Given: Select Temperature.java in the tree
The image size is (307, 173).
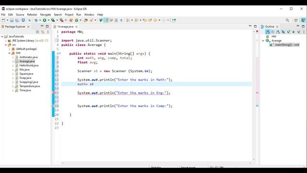Looking at the screenshot, I should 30,86.
